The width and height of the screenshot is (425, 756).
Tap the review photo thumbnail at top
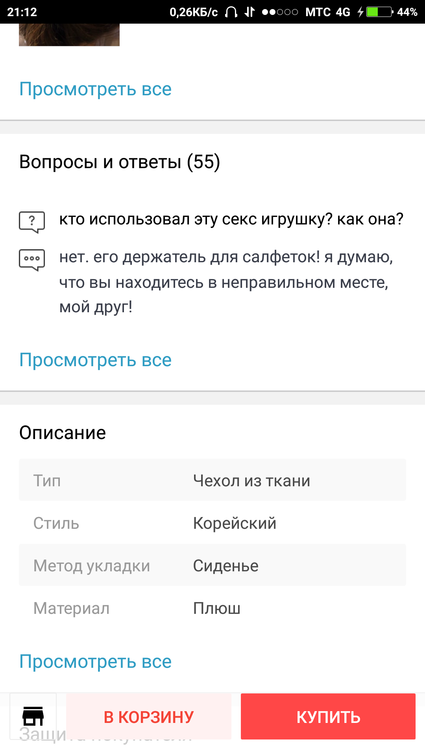(x=69, y=35)
